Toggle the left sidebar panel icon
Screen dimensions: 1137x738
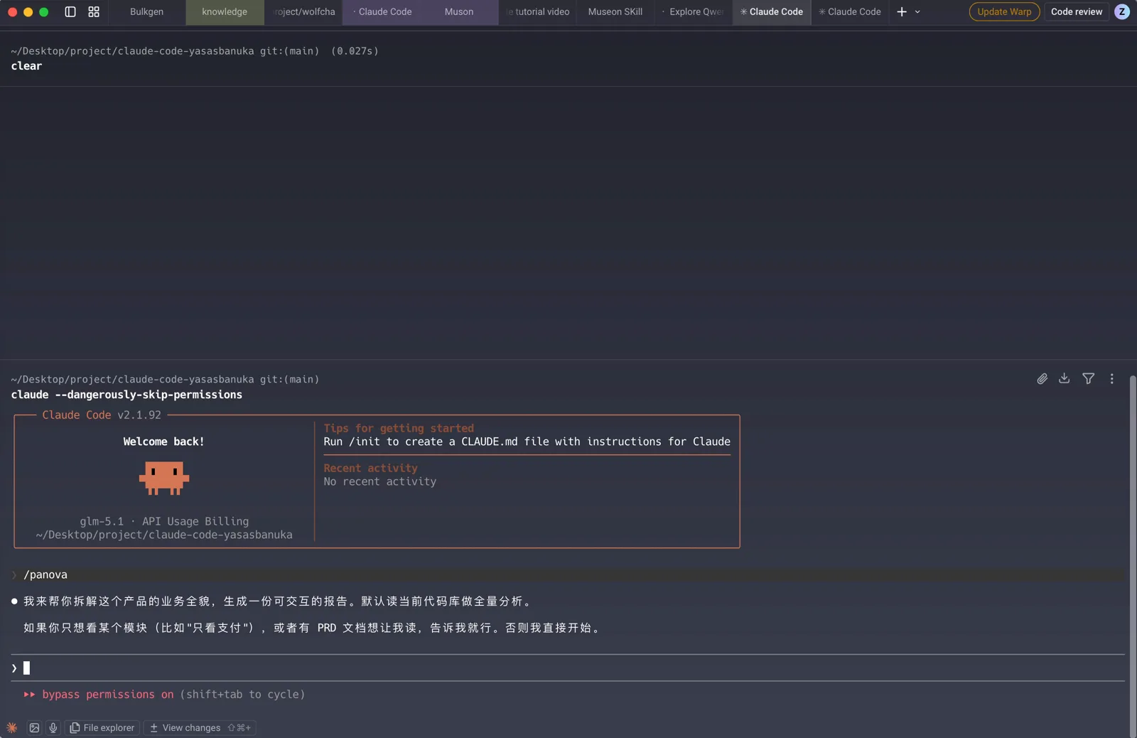pos(70,11)
